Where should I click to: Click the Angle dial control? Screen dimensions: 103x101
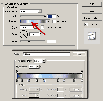(x=24, y=34)
